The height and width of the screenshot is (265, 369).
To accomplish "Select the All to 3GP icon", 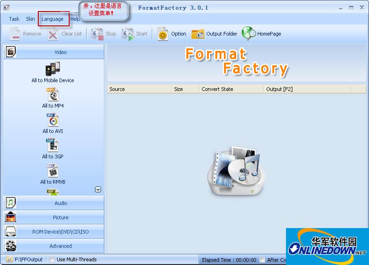I will coord(52,145).
